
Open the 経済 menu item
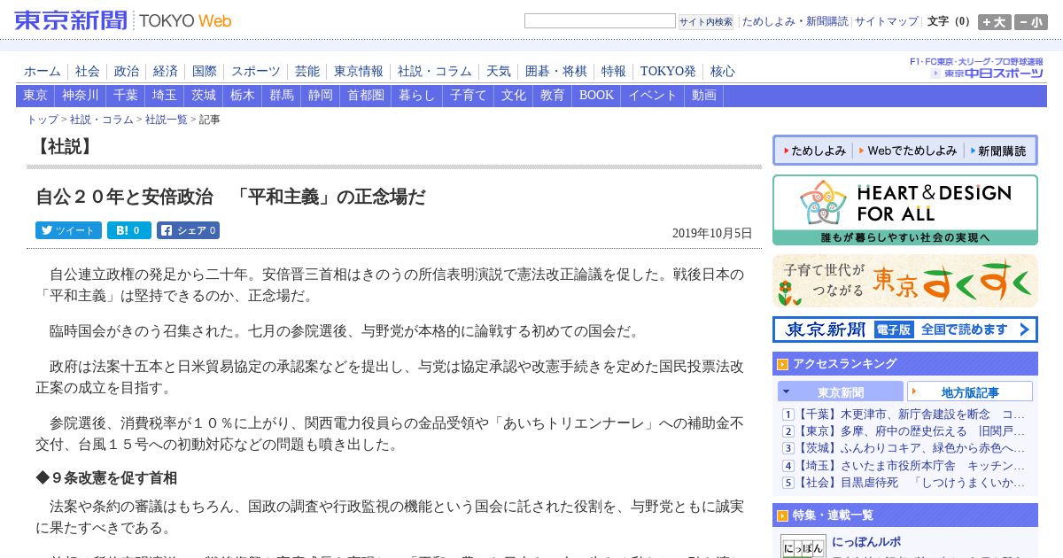[x=166, y=71]
